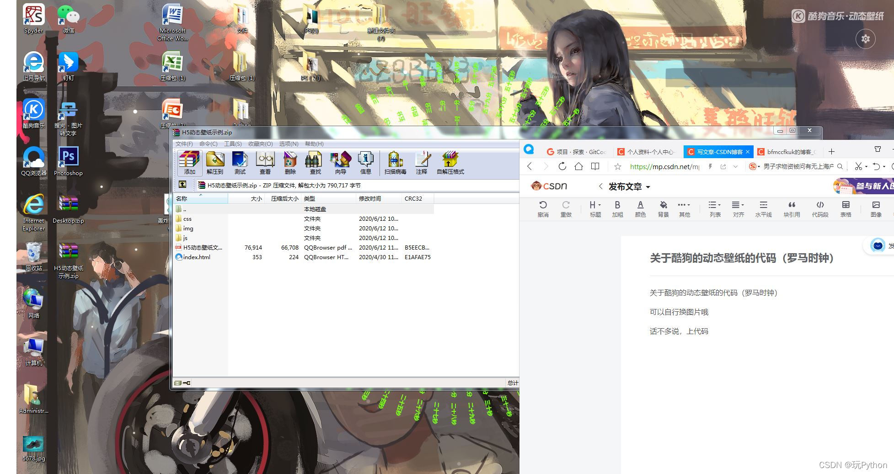
Task: Open the reading list book icon
Action: (595, 166)
